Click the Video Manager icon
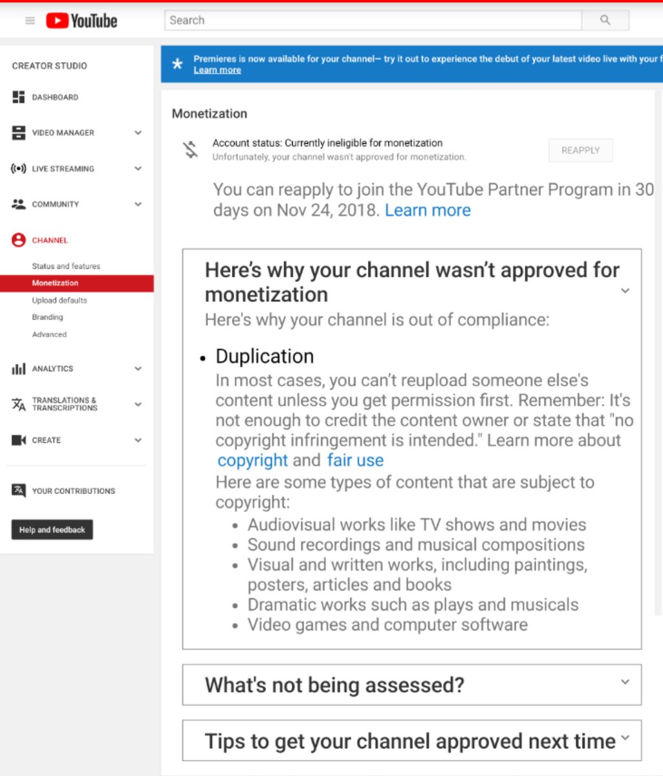Screen dimensions: 663x776 [19, 133]
